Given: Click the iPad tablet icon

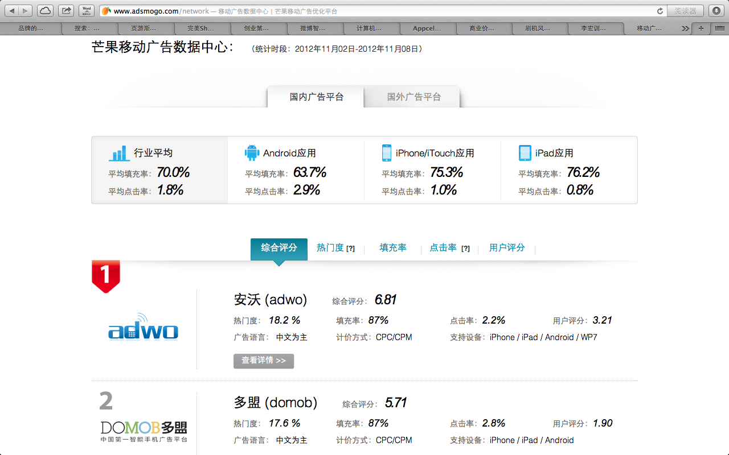Looking at the screenshot, I should coord(525,153).
